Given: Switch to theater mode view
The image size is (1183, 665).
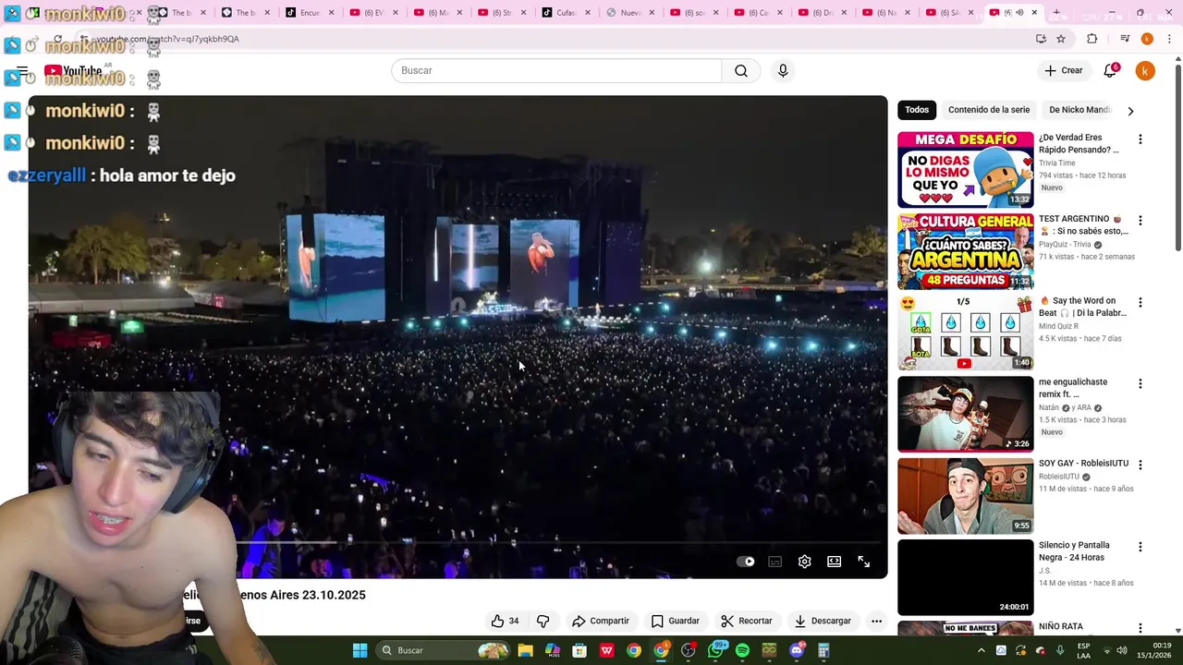Looking at the screenshot, I should point(835,562).
